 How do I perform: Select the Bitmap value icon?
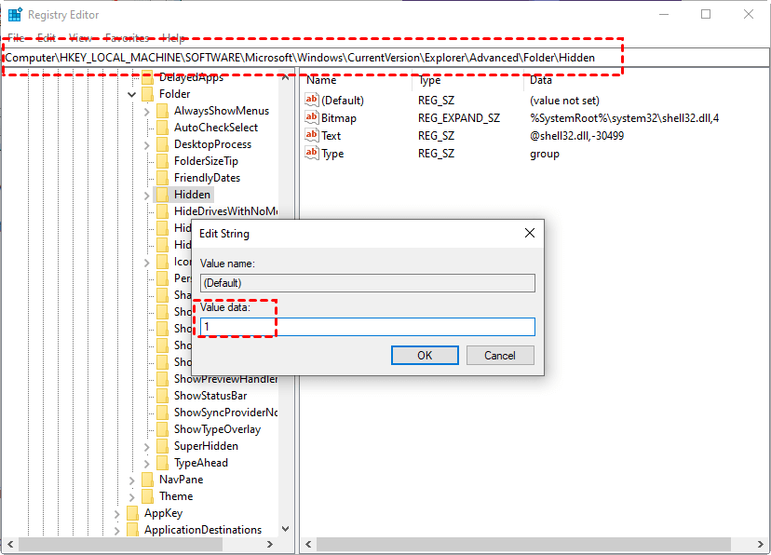pos(311,117)
